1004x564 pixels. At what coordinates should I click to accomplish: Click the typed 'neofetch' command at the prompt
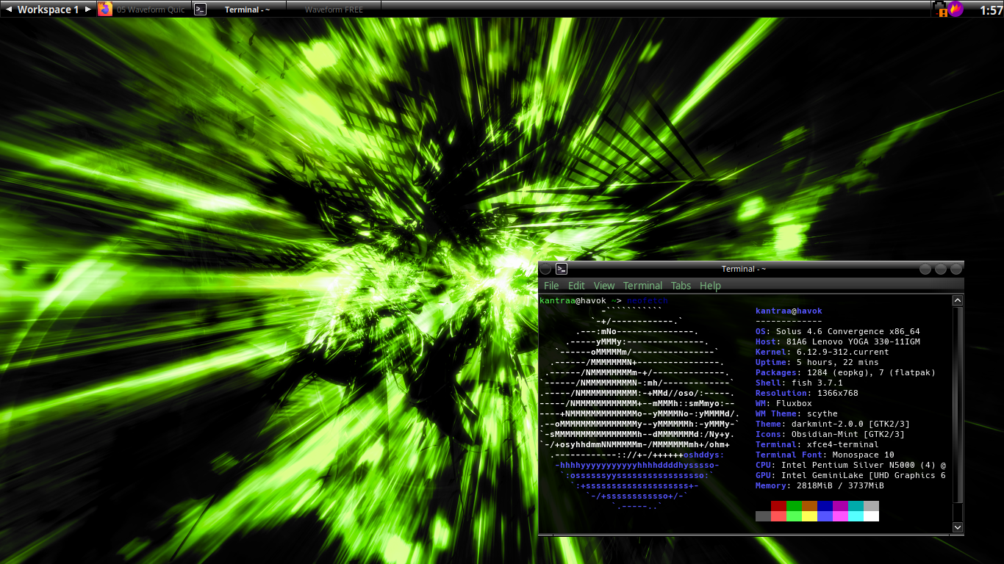[648, 301]
